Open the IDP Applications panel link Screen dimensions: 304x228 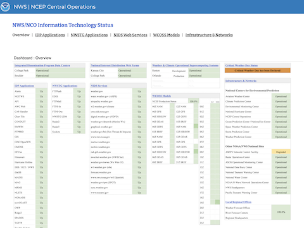point(24,85)
